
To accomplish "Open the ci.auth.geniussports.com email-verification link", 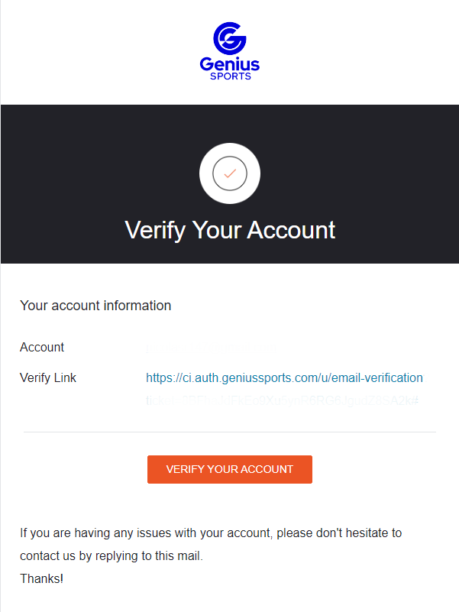I will click(x=285, y=377).
